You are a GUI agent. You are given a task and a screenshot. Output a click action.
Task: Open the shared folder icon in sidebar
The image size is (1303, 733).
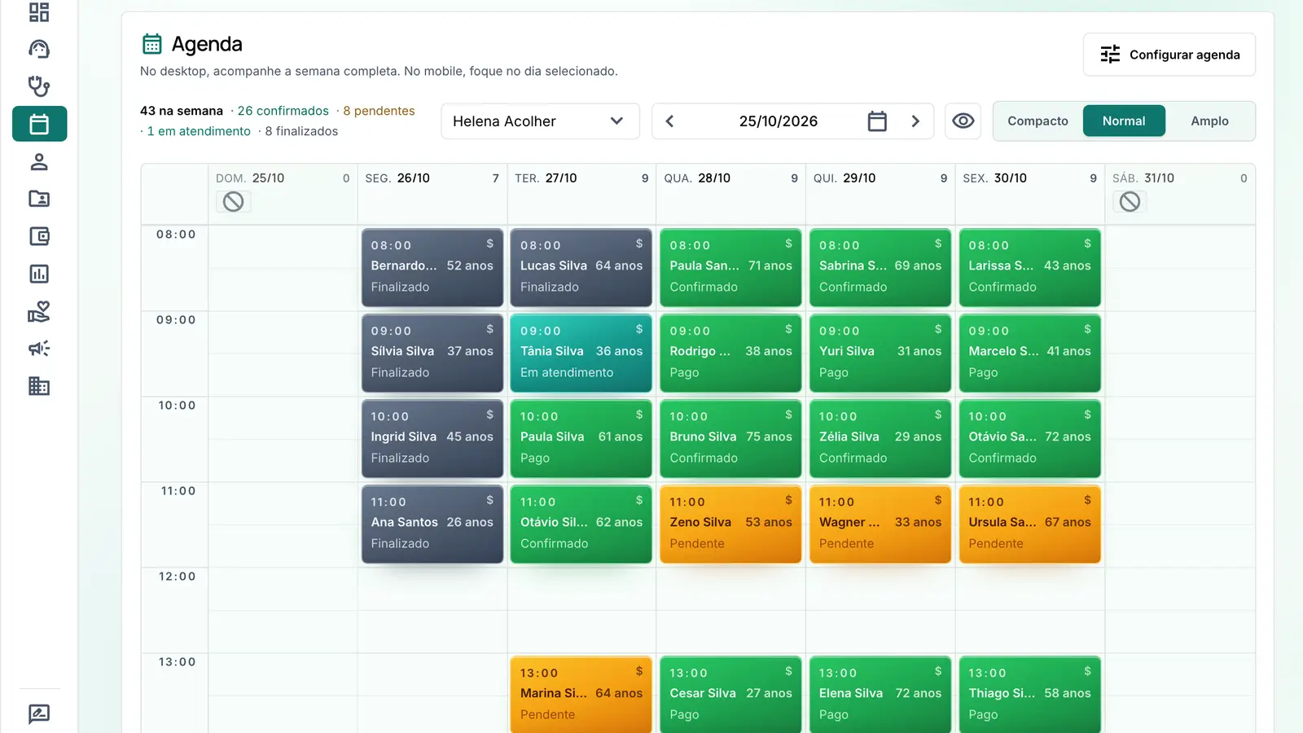click(39, 199)
